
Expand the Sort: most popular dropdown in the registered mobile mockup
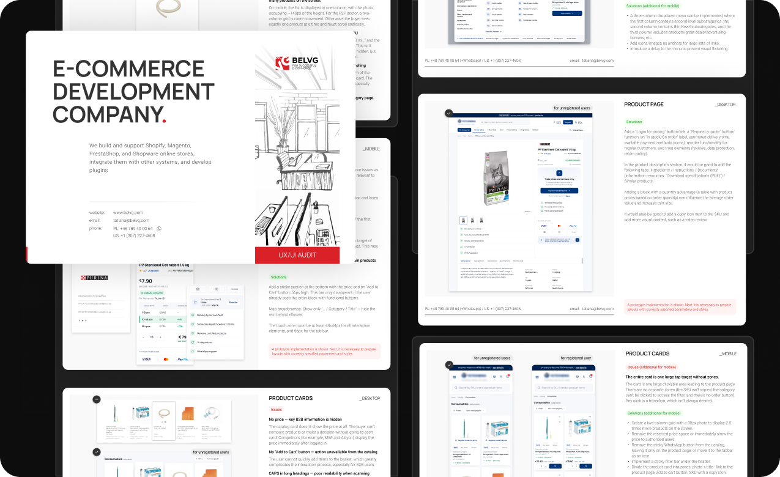pos(556,409)
